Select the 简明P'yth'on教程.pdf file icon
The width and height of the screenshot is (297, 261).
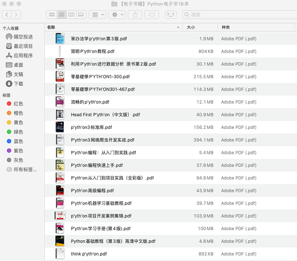pos(60,51)
